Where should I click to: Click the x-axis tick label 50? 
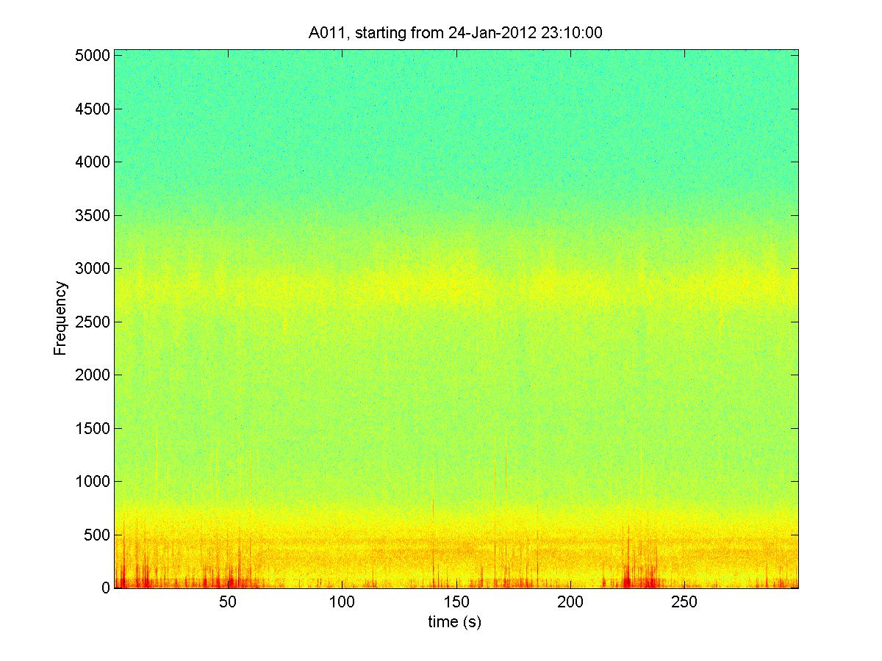[228, 602]
